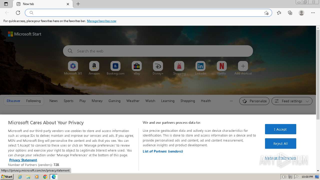Add this page to favorites star icon

[x=266, y=13]
